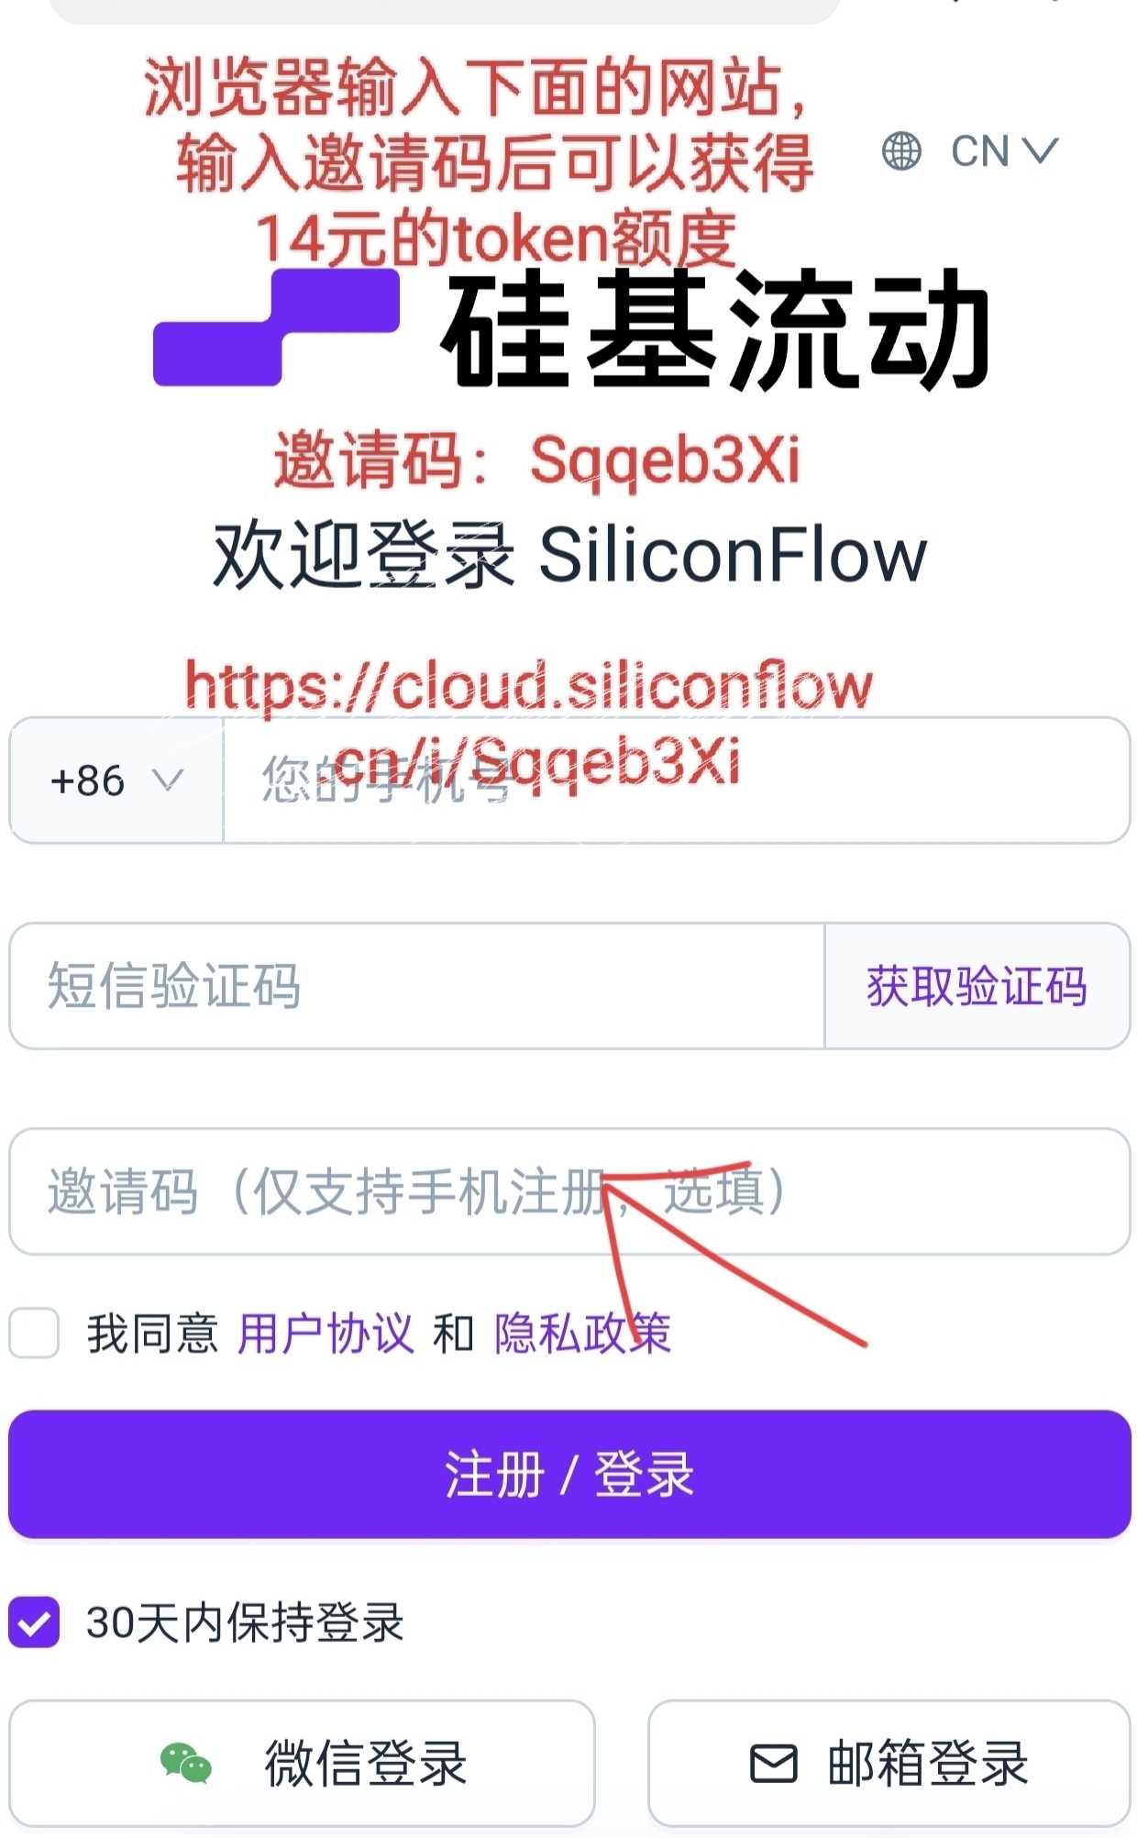Click the green WeChat icon
The height and width of the screenshot is (1838, 1137).
click(x=186, y=1763)
